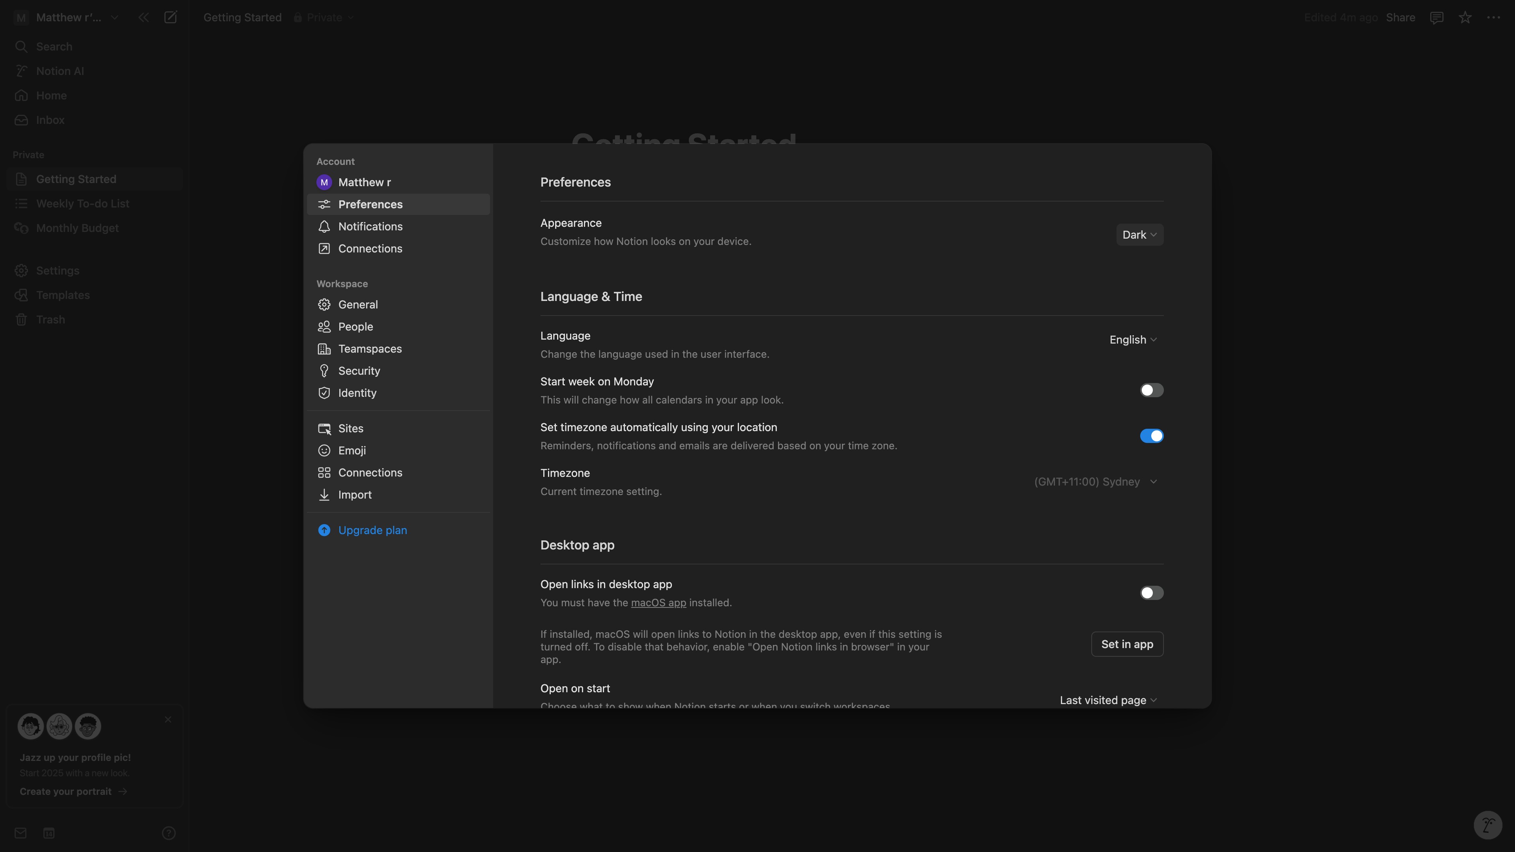Image resolution: width=1515 pixels, height=852 pixels.
Task: Open Notifications settings
Action: click(x=398, y=226)
